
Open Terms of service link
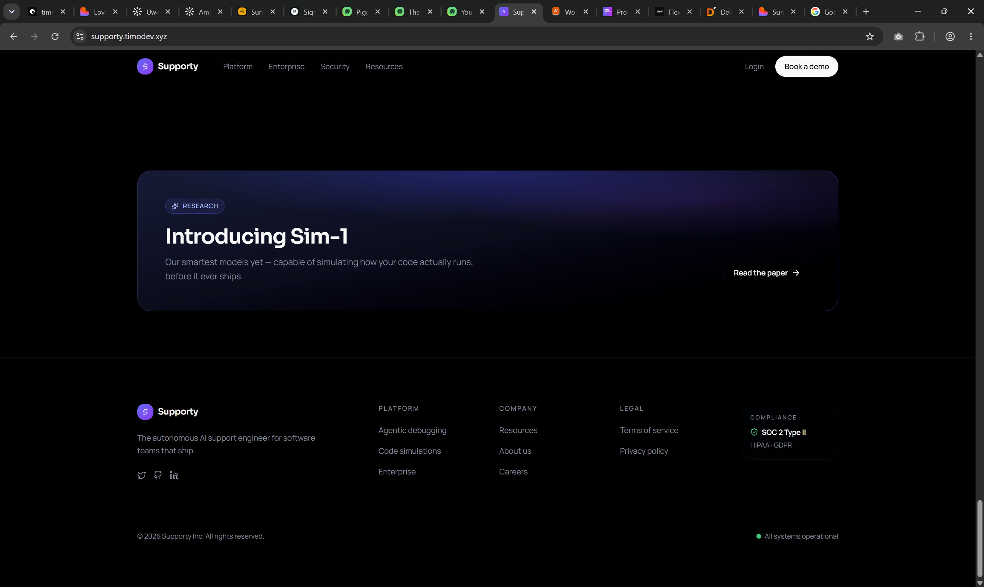point(649,430)
